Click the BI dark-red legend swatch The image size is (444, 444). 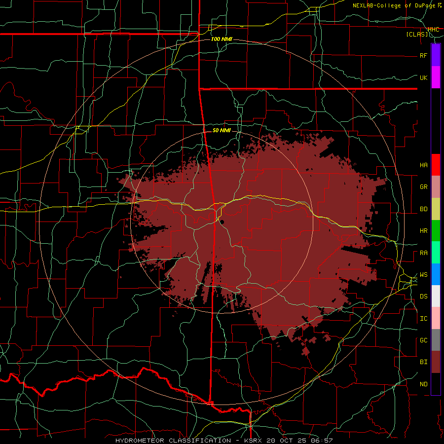tap(436, 362)
